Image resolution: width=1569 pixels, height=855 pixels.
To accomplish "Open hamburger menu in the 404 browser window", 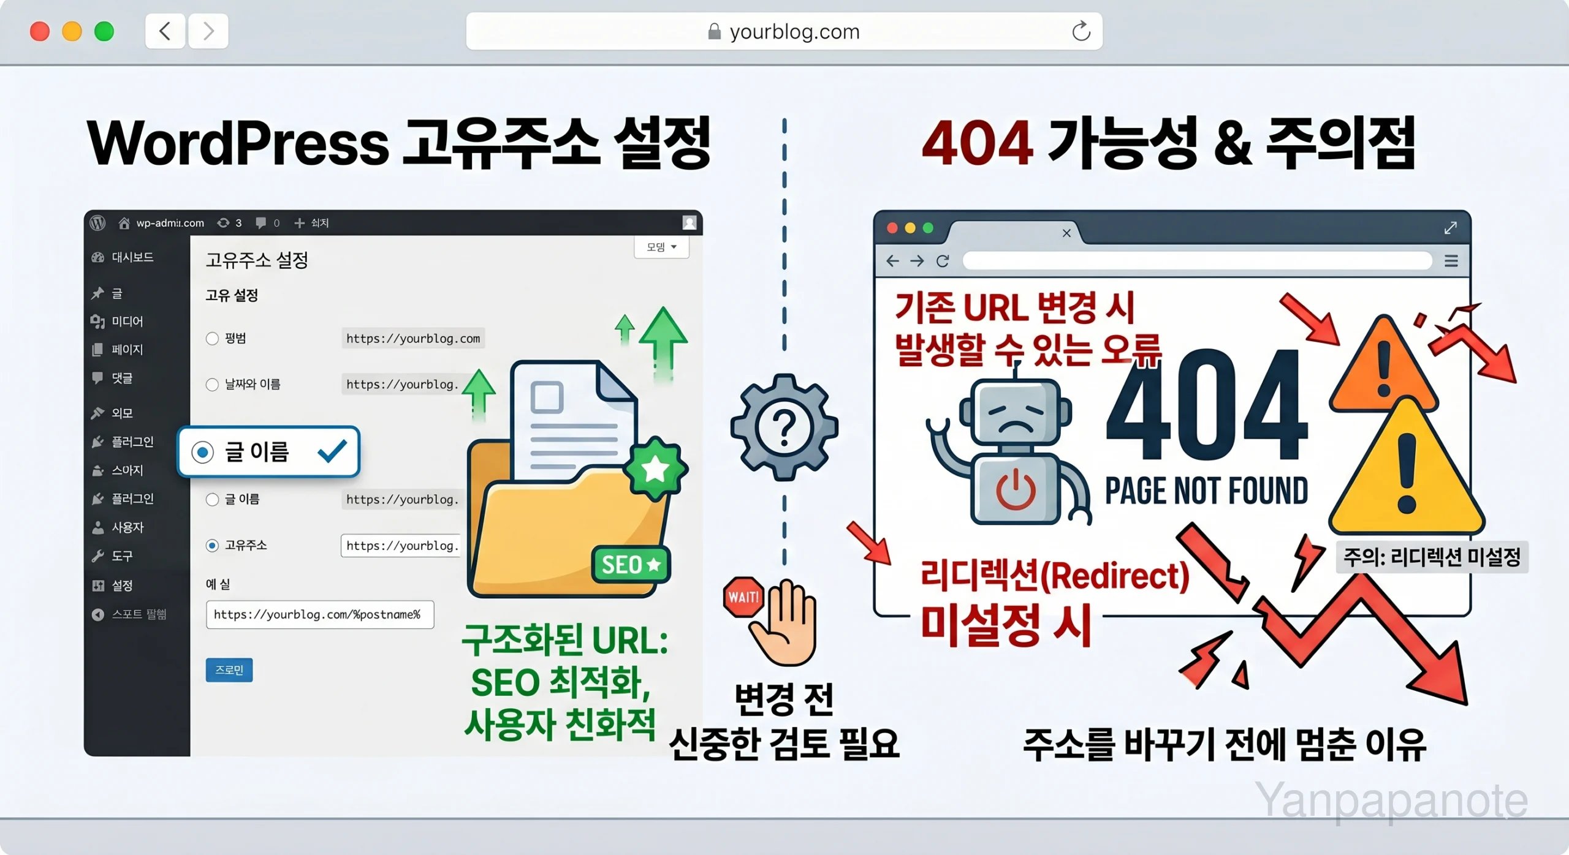I will point(1451,262).
